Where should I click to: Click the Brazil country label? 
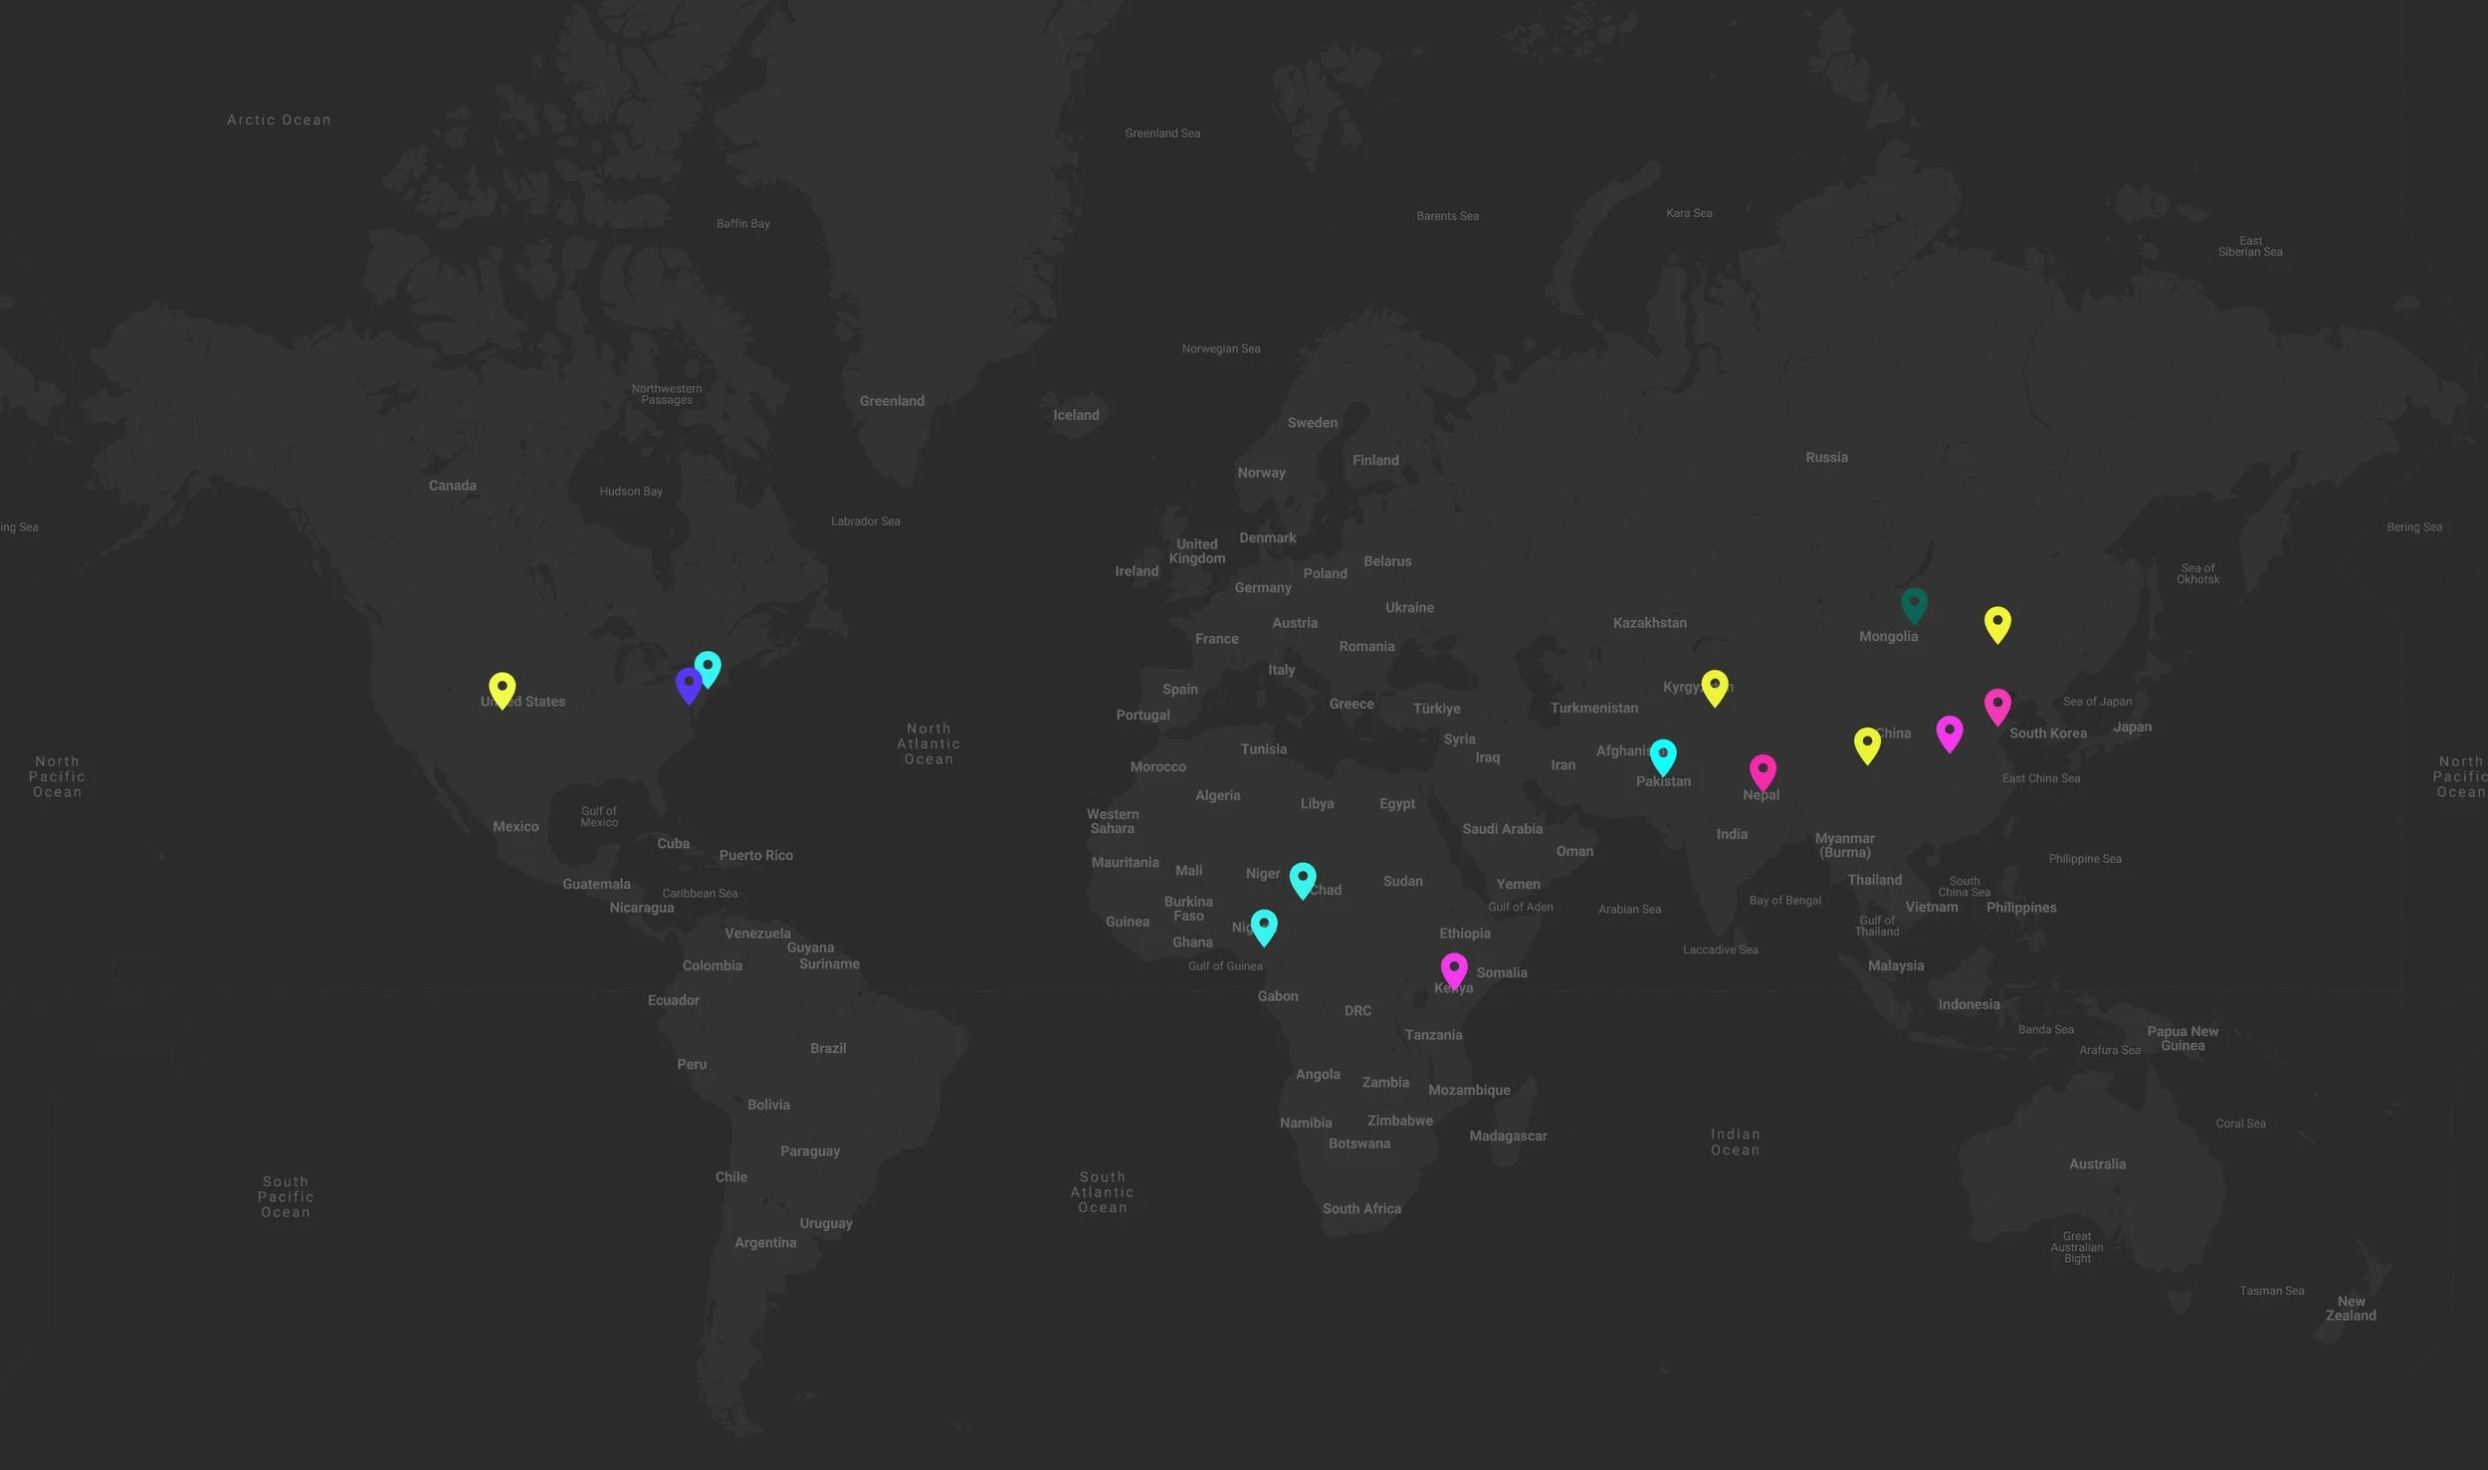[828, 1048]
